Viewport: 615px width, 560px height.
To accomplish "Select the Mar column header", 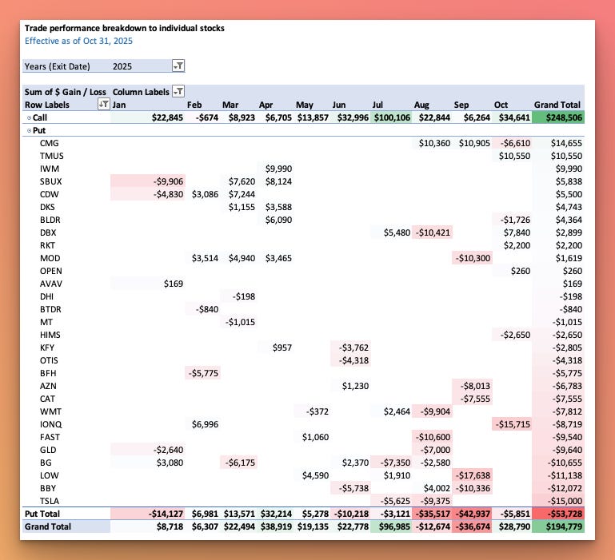I will coord(230,105).
